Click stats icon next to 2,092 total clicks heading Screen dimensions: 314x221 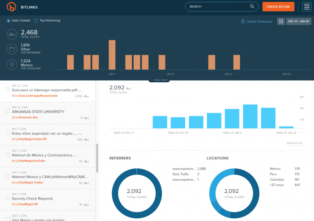(128, 88)
